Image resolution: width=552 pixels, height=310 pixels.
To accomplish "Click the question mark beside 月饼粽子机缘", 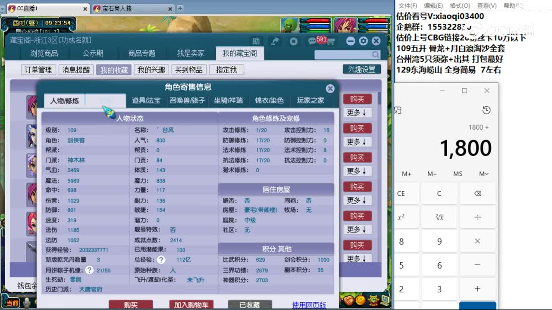I will tap(88, 270).
